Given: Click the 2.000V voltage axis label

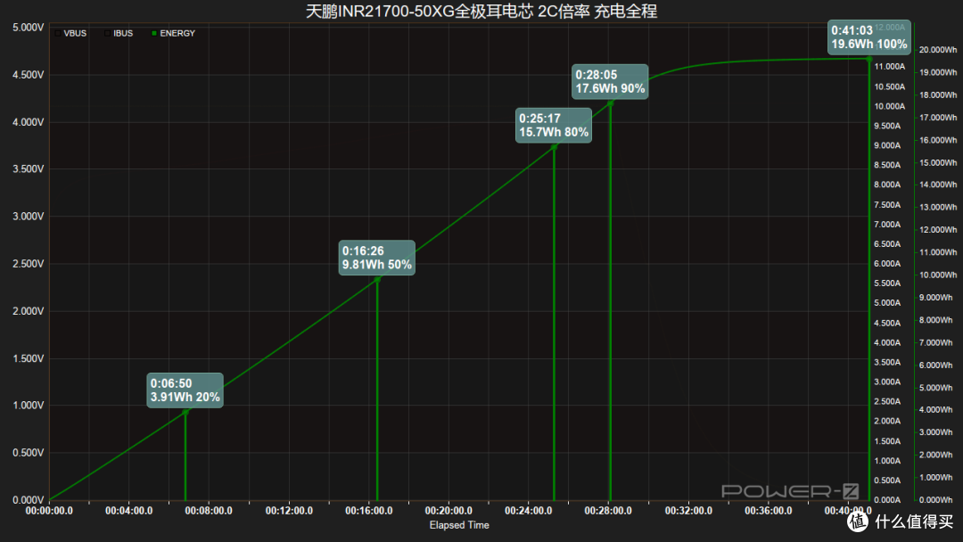Looking at the screenshot, I should click(x=29, y=311).
